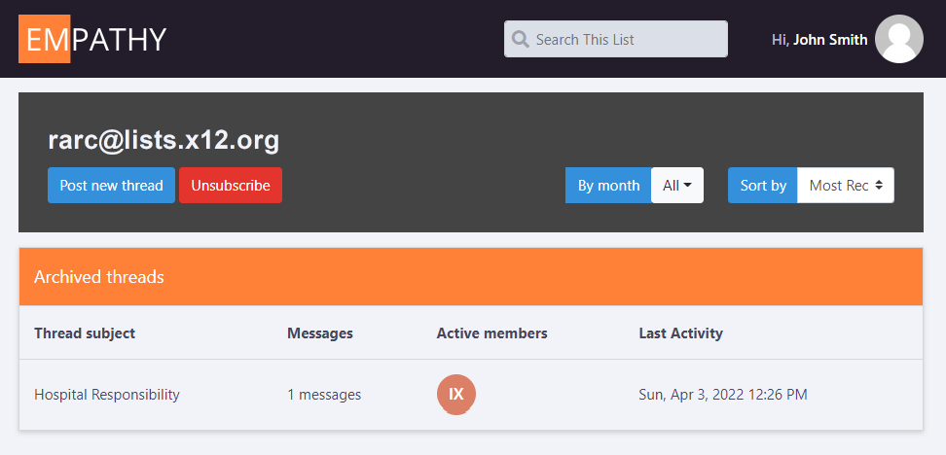Click the EMPATHY logo
The height and width of the screenshot is (455, 946).
click(93, 39)
